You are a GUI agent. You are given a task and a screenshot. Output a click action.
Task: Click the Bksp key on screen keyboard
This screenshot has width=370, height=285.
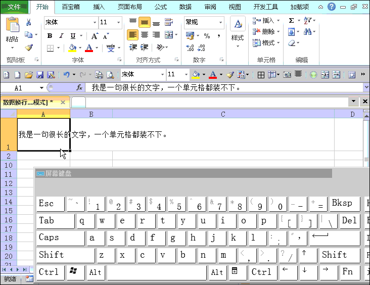click(345, 204)
